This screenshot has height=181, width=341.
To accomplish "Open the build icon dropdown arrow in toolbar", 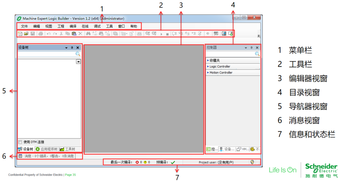I will pos(127,34).
